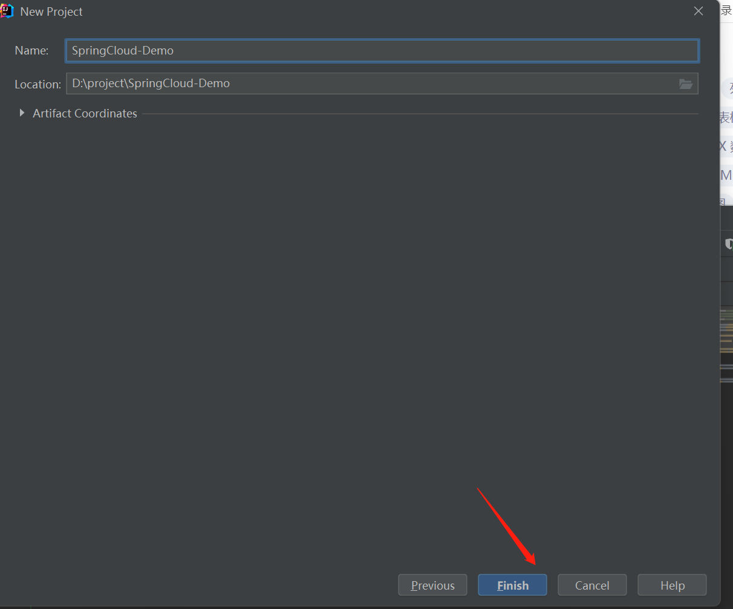
Task: Expand the Artifact Coordinates section
Action: coord(22,113)
